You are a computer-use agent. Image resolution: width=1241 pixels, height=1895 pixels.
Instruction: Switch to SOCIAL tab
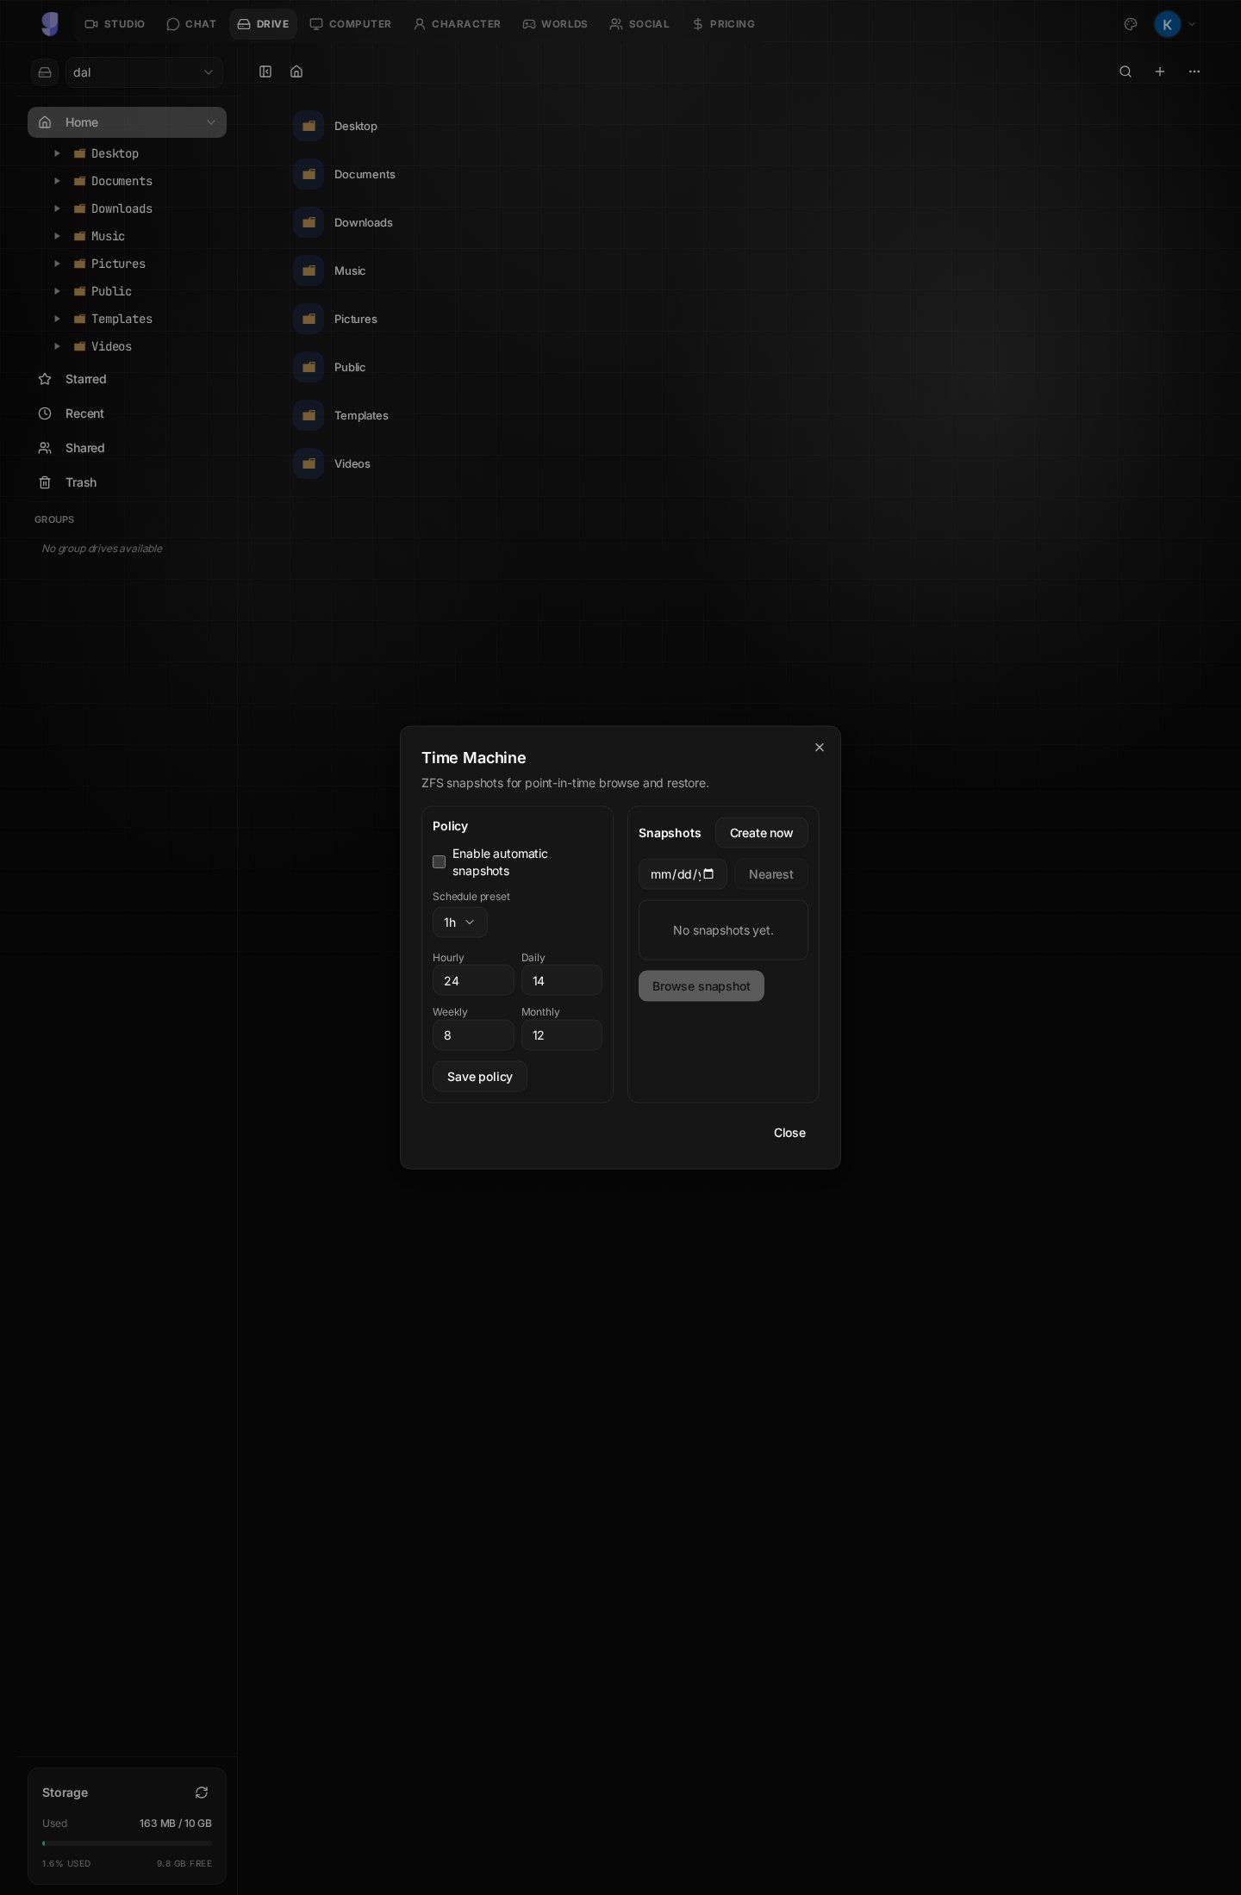[639, 24]
